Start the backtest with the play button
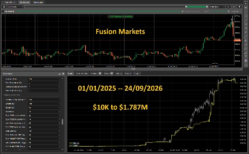The width and height of the screenshot is (249, 154). (x=228, y=7)
